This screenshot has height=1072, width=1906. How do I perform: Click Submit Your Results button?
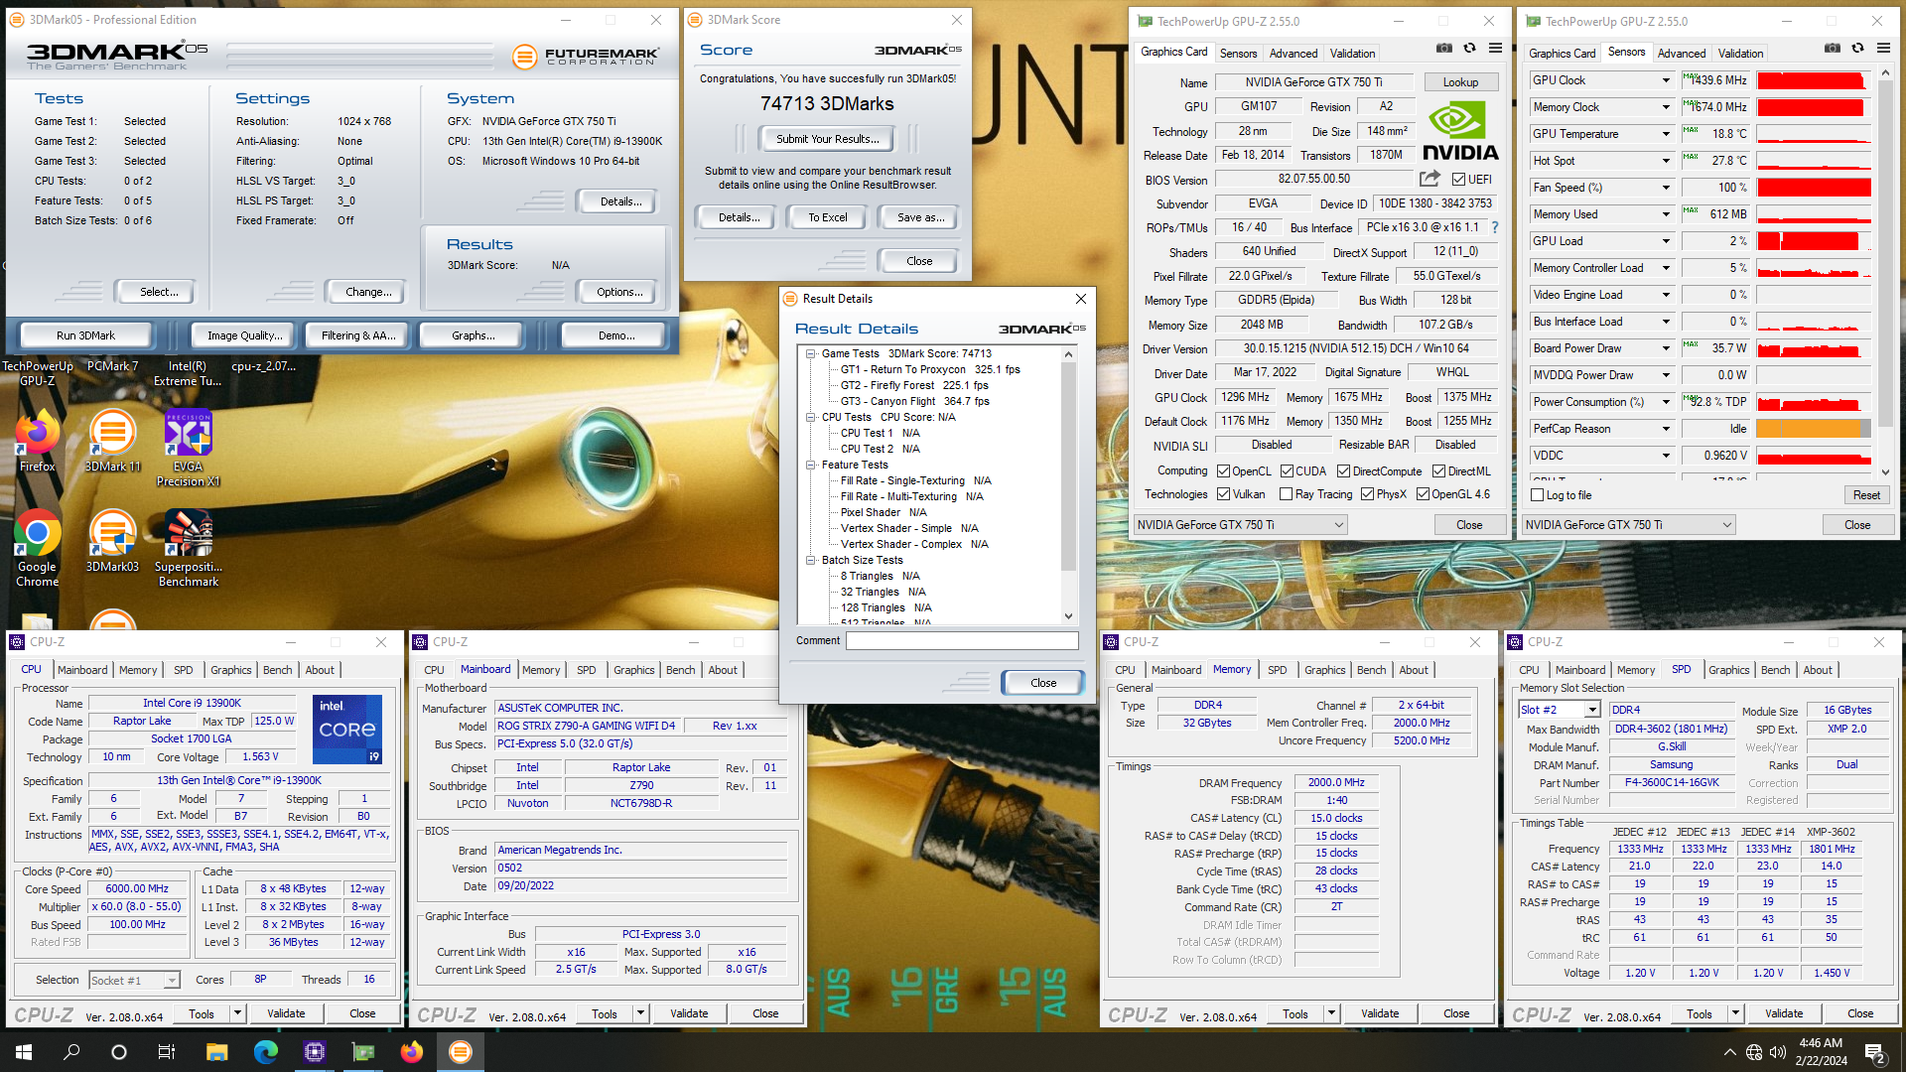827,139
